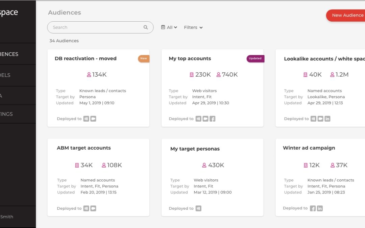The height and width of the screenshot is (228, 365).
Task: Click the chat bubble icon on DB reactivation card
Action: pos(93,119)
